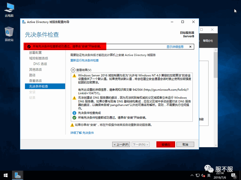Click 重新运行先决条件检查 link
The width and height of the screenshot is (241, 180).
click(85, 61)
